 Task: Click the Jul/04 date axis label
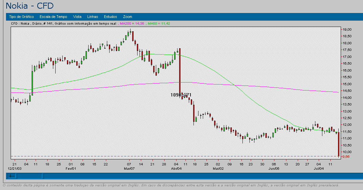pyautogui.click(x=319, y=168)
